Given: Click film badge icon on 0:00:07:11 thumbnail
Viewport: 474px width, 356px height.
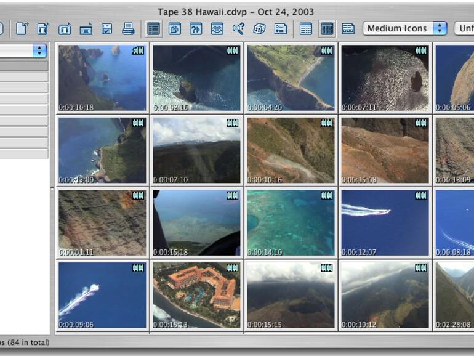Looking at the screenshot, I should (421, 51).
